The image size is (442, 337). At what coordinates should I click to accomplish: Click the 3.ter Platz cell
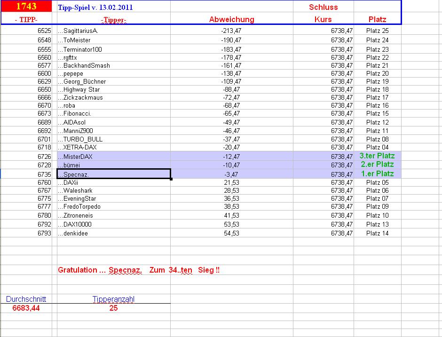(x=378, y=156)
